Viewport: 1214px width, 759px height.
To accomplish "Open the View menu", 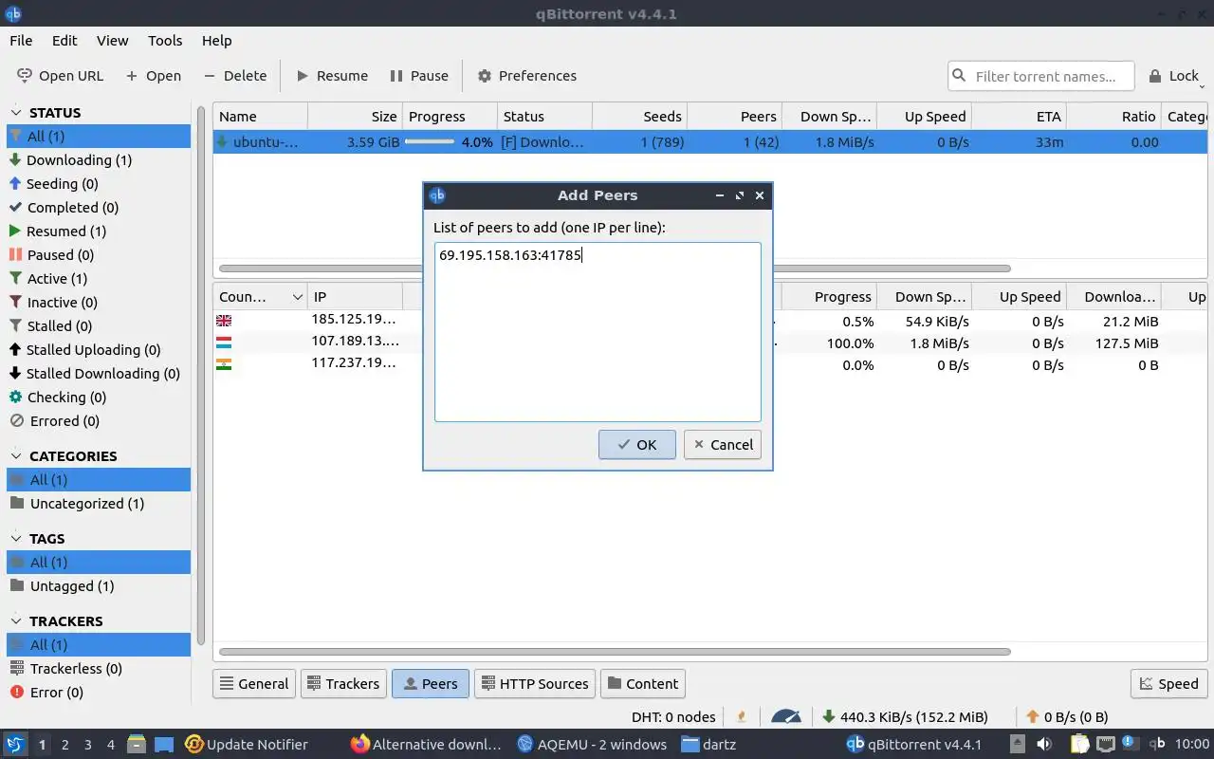I will click(x=112, y=41).
